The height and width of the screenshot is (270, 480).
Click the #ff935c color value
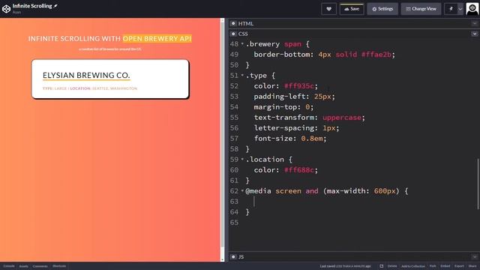(299, 86)
